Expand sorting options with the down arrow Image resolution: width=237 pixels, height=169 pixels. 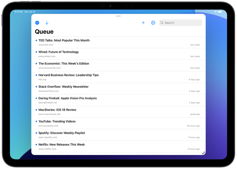click(x=47, y=23)
